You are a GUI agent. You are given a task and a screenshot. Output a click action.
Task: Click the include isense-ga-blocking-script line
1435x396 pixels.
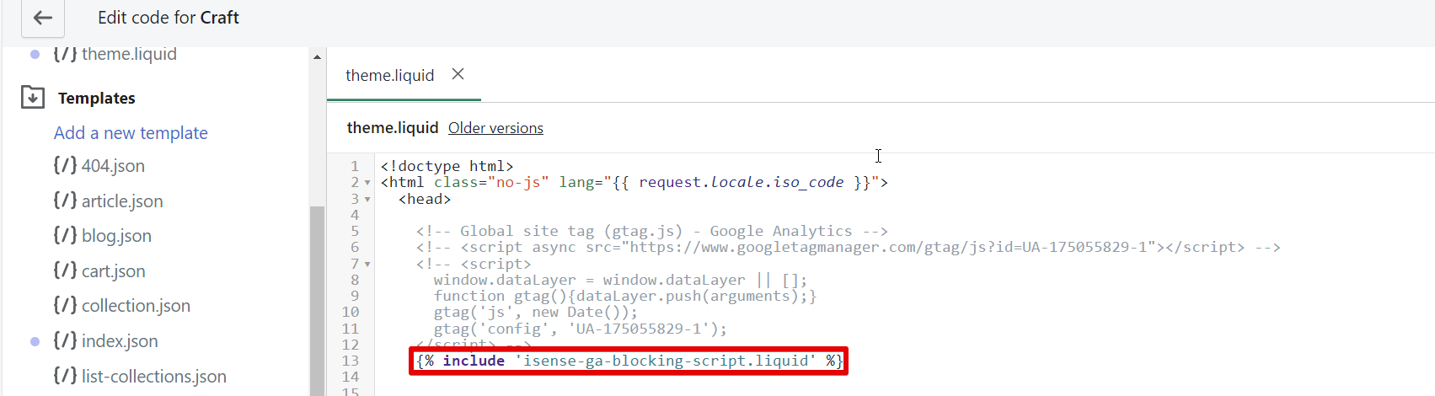(x=629, y=361)
